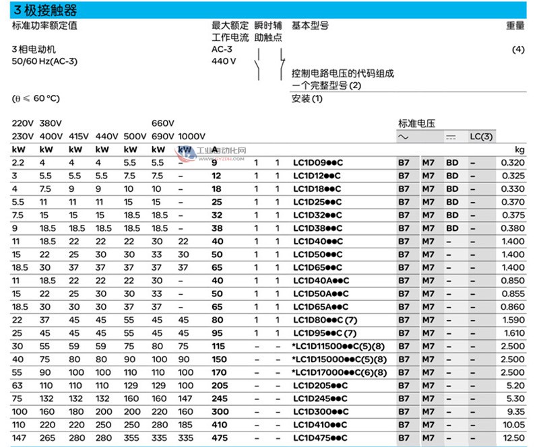The height and width of the screenshot is (447, 539).
Task: Select model 'LC1D09●●C'
Action: (318, 163)
